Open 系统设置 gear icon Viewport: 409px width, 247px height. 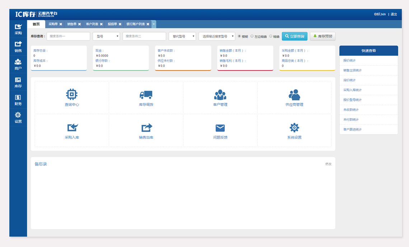click(x=294, y=127)
